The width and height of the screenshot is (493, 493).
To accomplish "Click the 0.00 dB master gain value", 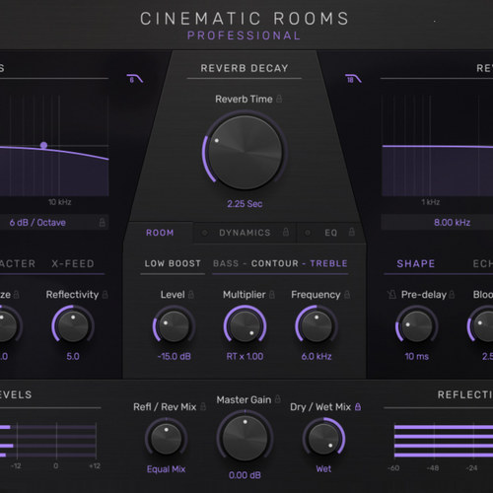I will (x=245, y=475).
